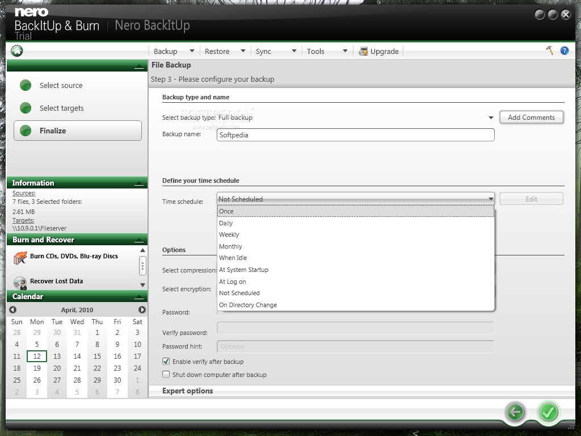Open the Sync menu dropdown arrow
This screenshot has width=581, height=436.
tap(294, 51)
